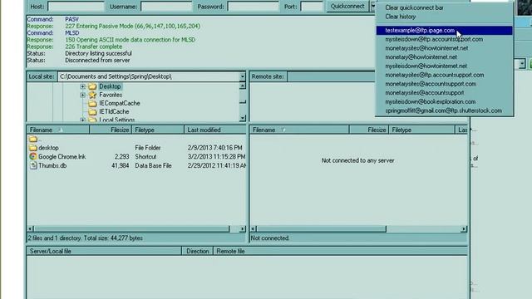
Task: Click right arrow of remote list scrollbar
Action: 464,229
